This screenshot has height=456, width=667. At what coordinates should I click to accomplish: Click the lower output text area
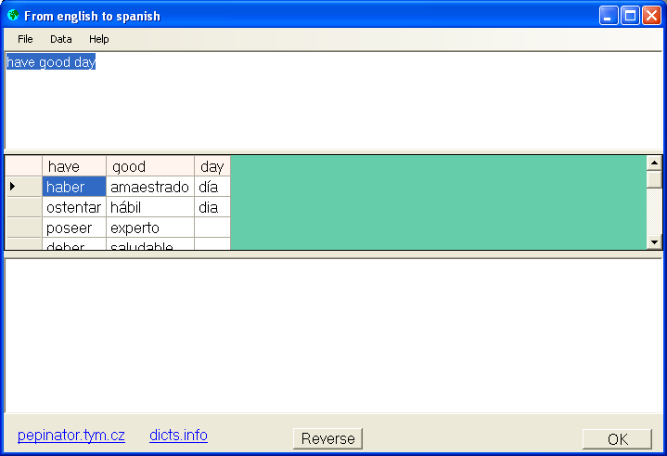[x=334, y=335]
